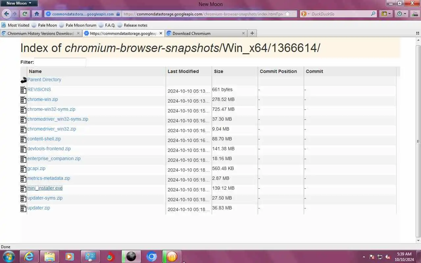
Task: Switch to Chromium History Versions Download tab
Action: tap(41, 33)
